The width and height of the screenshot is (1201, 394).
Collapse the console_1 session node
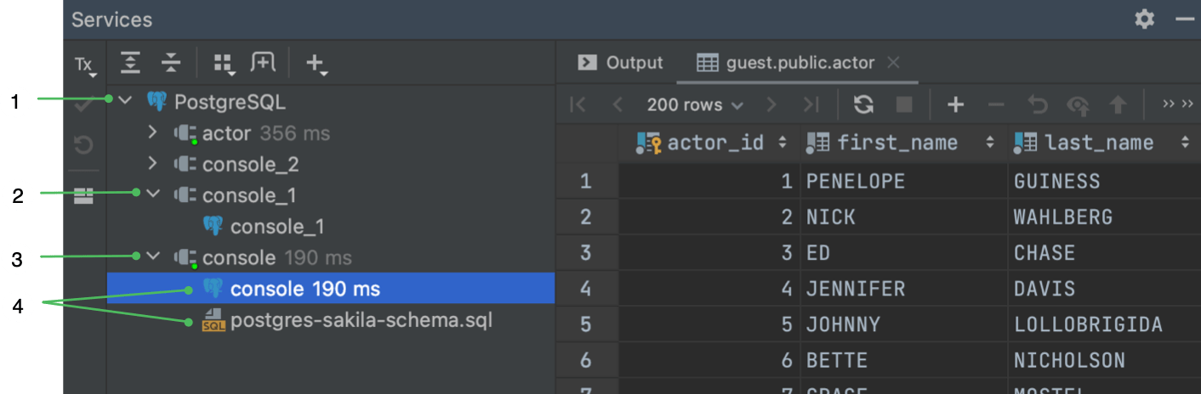coord(153,195)
